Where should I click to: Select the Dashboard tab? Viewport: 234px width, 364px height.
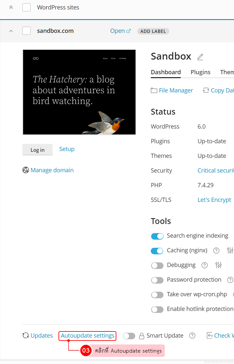(x=166, y=72)
